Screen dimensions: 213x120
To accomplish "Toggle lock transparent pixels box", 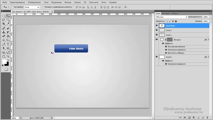I will (x=167, y=21).
